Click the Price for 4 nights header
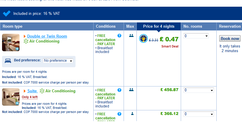The image size is (242, 131). click(159, 26)
